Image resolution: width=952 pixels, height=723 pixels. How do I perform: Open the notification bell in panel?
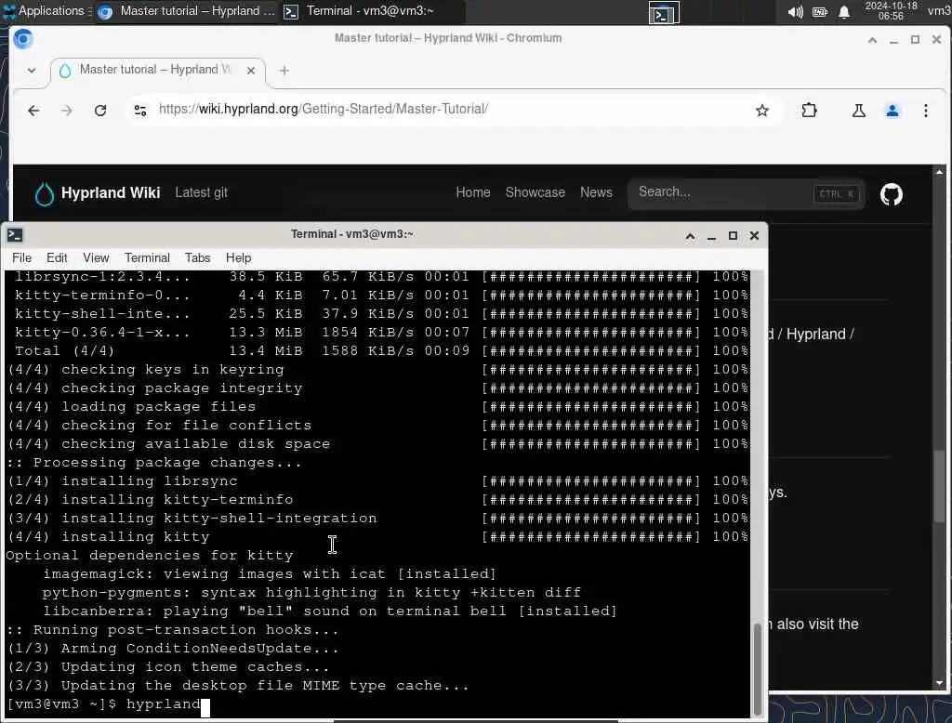[x=844, y=12]
